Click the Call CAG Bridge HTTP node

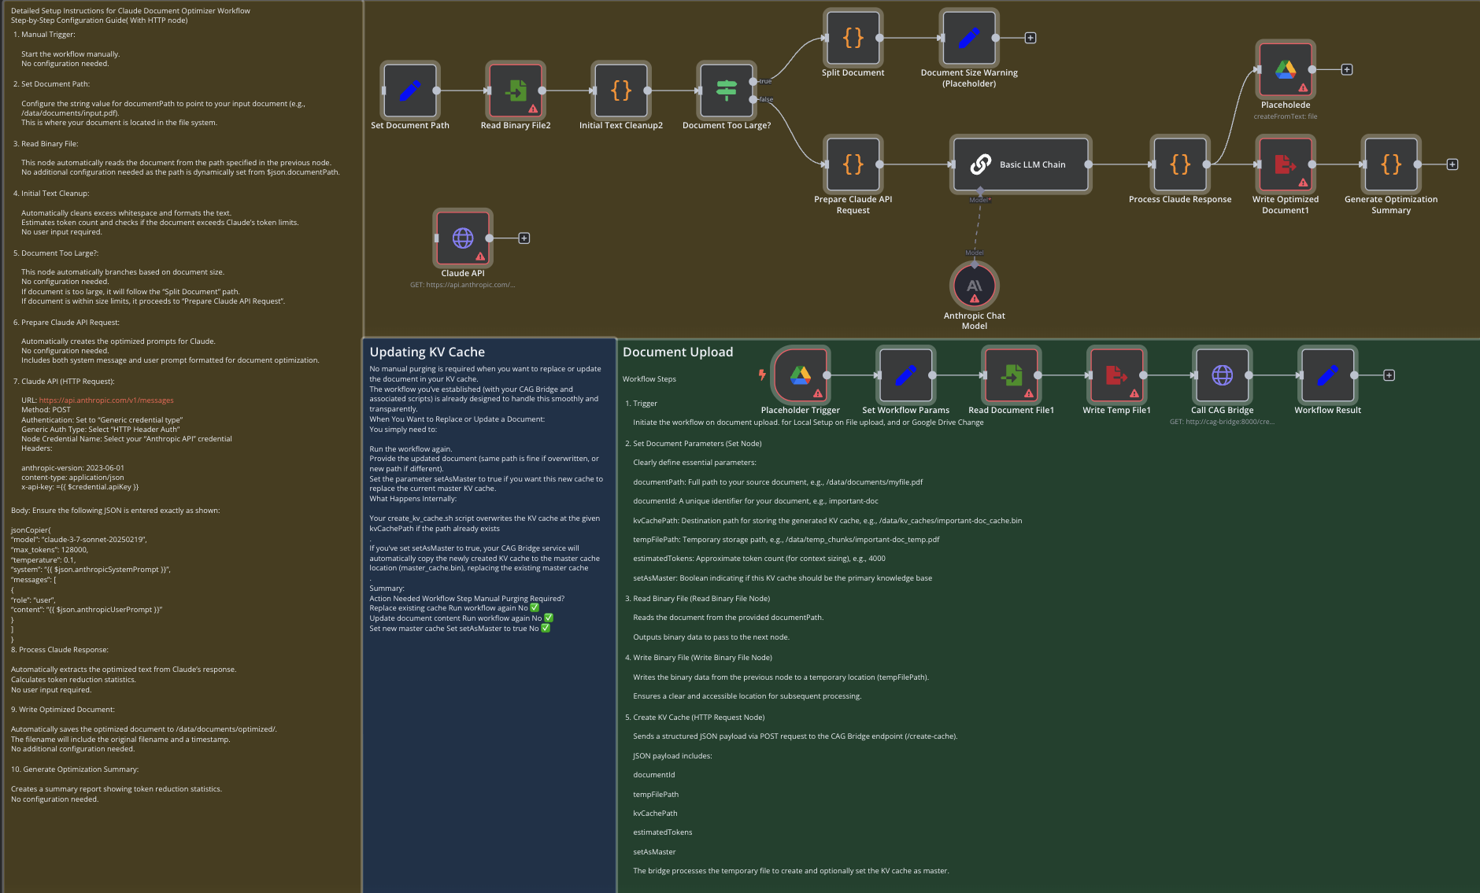[1222, 375]
